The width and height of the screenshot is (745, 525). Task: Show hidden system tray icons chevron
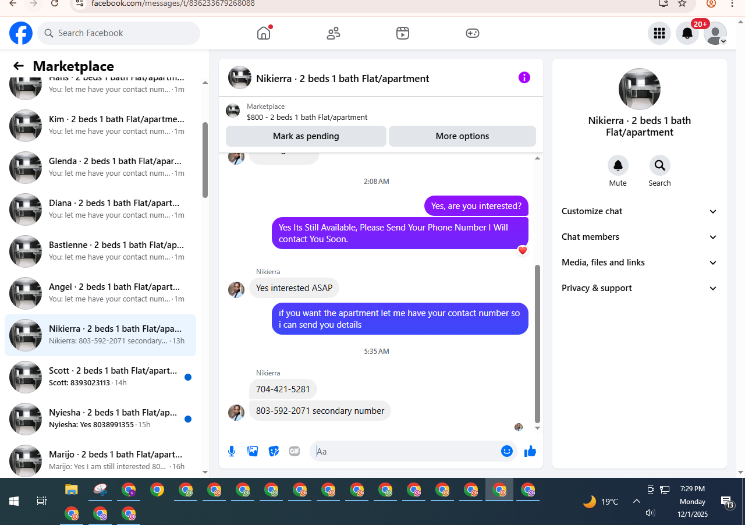tap(637, 501)
